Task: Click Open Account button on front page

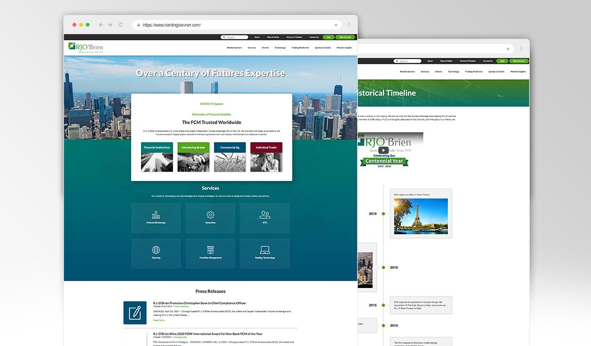Action: pyautogui.click(x=345, y=37)
